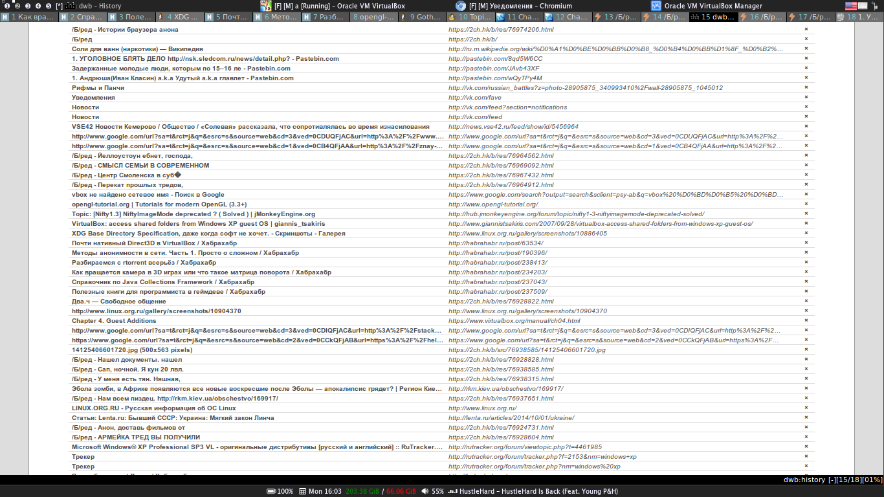Remove the 'Соли для ванн' Wikipedia entry
The height and width of the screenshot is (497, 884).
click(806, 49)
